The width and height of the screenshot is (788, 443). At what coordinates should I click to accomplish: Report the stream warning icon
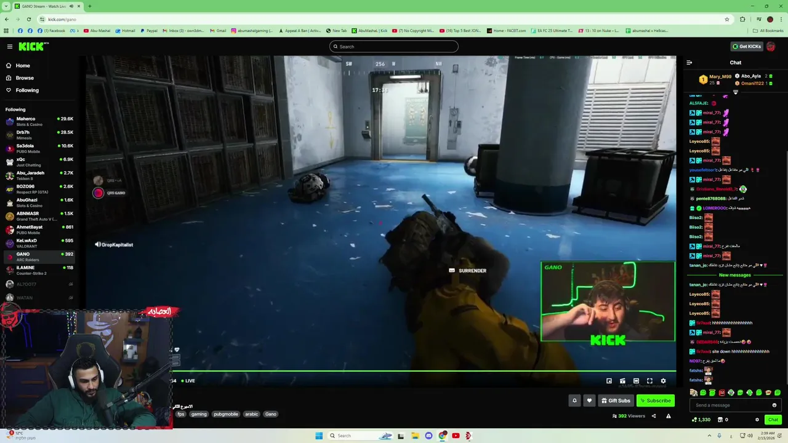(x=668, y=416)
